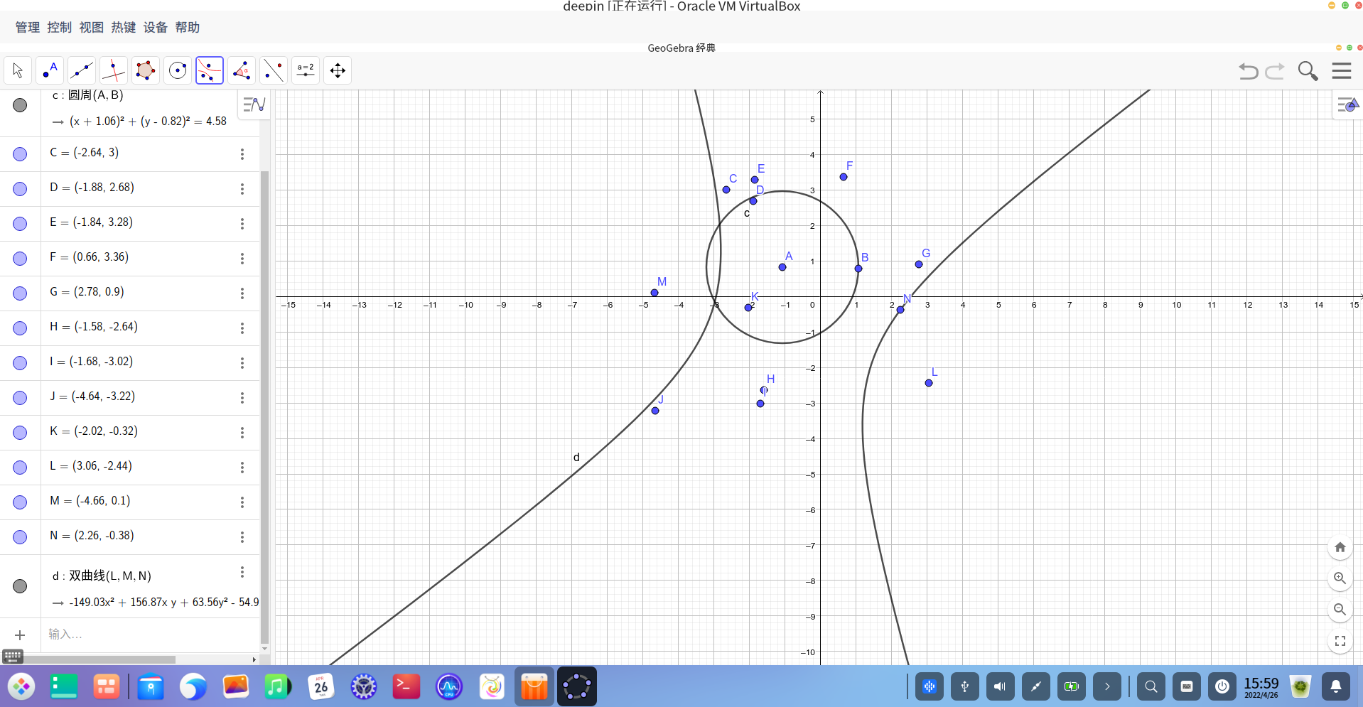The width and height of the screenshot is (1363, 707).
Task: Toggle visibility of point L
Action: (20, 468)
